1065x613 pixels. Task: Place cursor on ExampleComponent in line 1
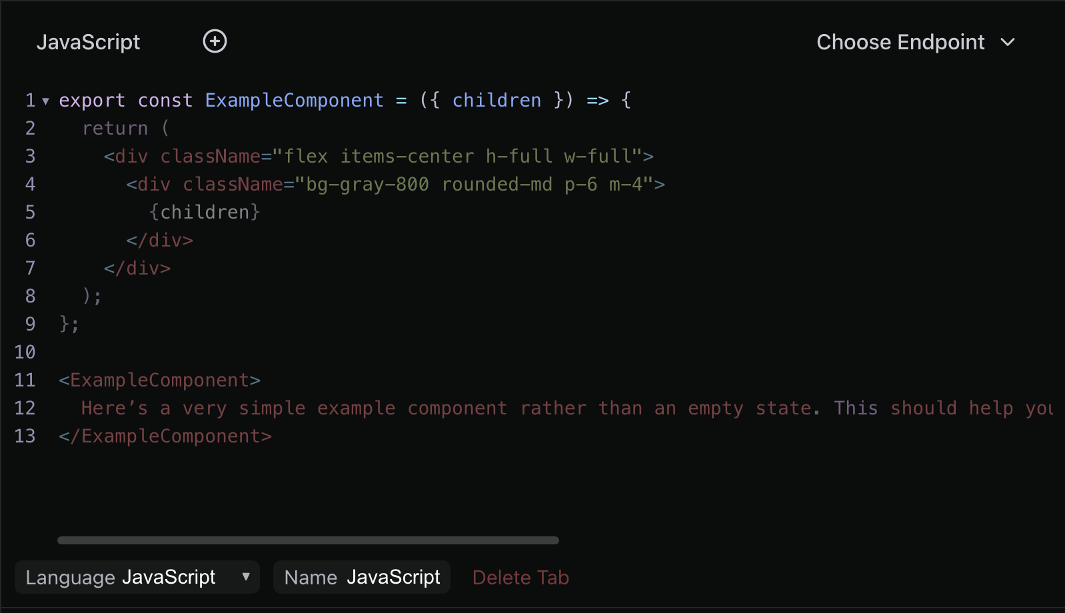click(294, 100)
